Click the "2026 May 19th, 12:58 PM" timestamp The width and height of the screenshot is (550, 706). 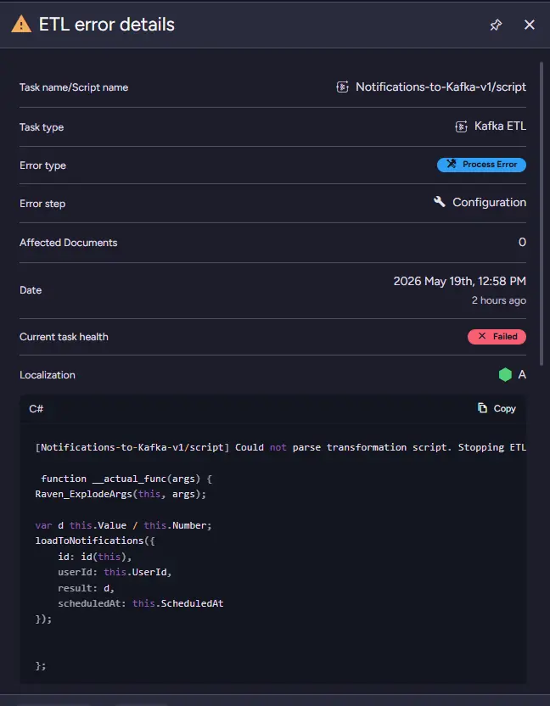point(460,282)
